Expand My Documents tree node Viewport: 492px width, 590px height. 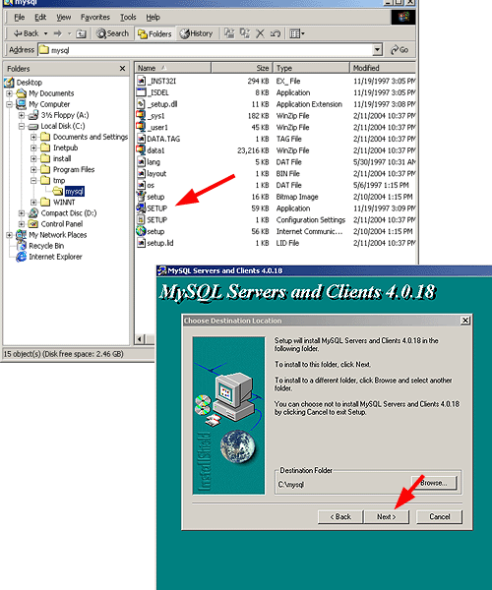point(10,93)
